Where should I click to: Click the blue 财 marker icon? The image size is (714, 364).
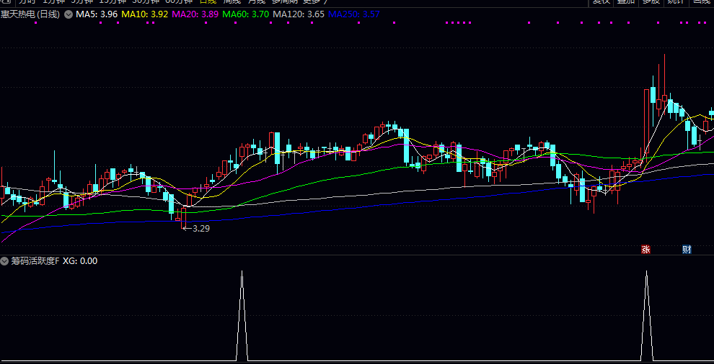pyautogui.click(x=687, y=250)
